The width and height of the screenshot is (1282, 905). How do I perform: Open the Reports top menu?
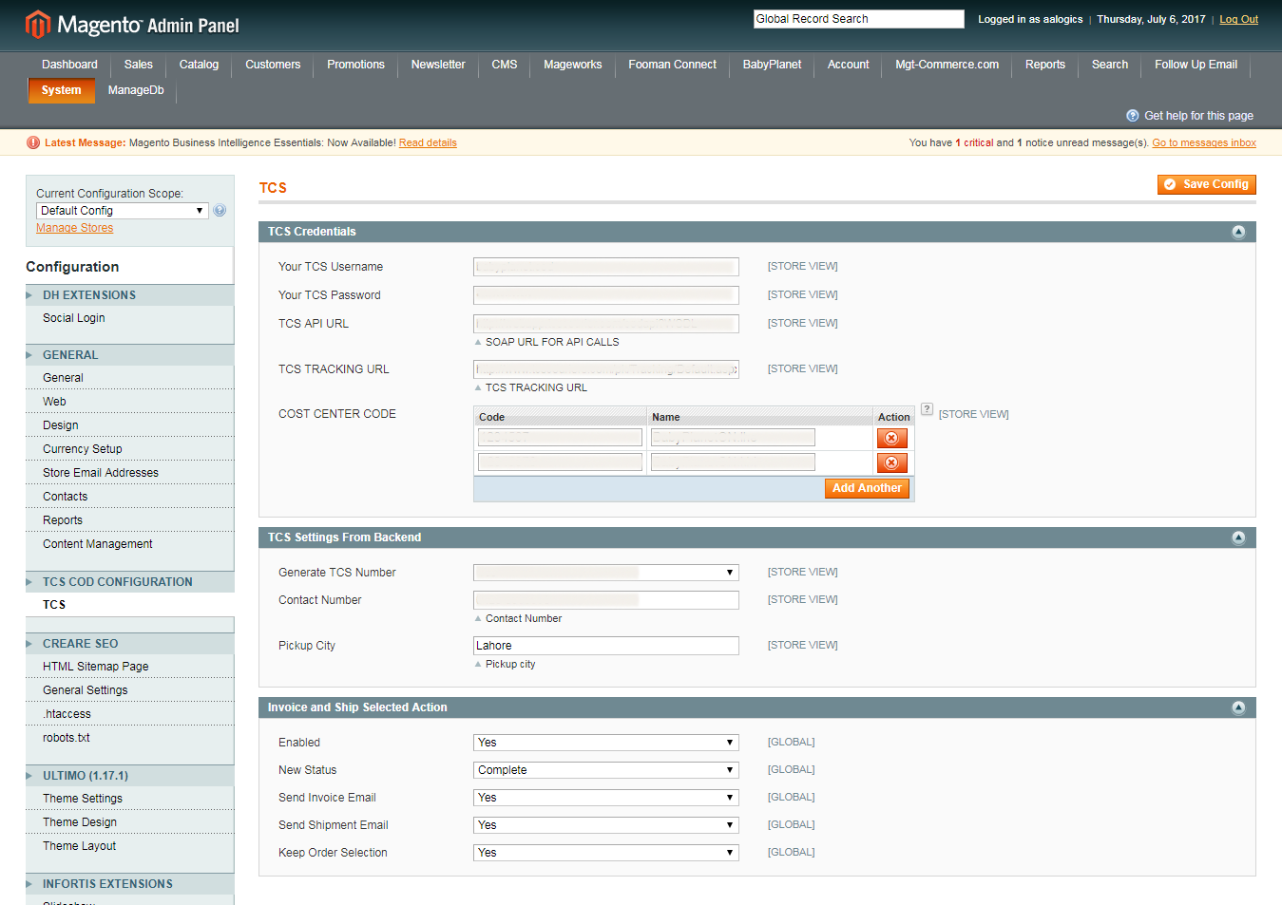(x=1045, y=65)
